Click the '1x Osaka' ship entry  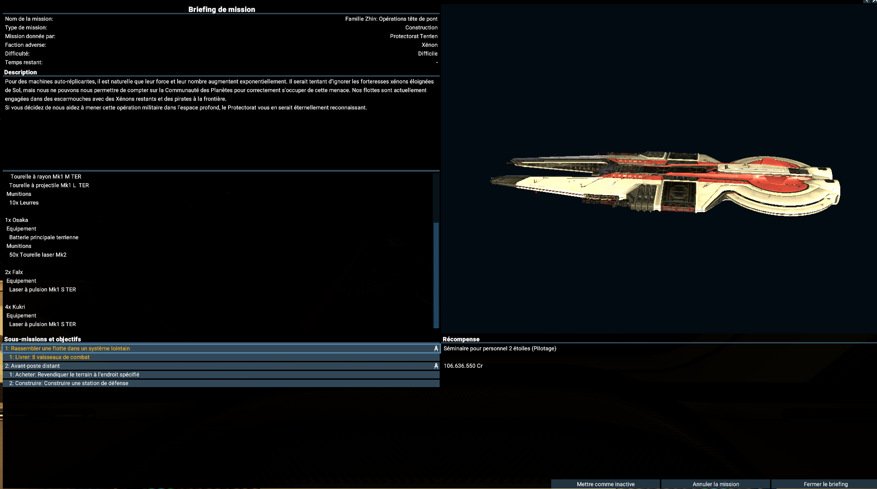(x=17, y=220)
